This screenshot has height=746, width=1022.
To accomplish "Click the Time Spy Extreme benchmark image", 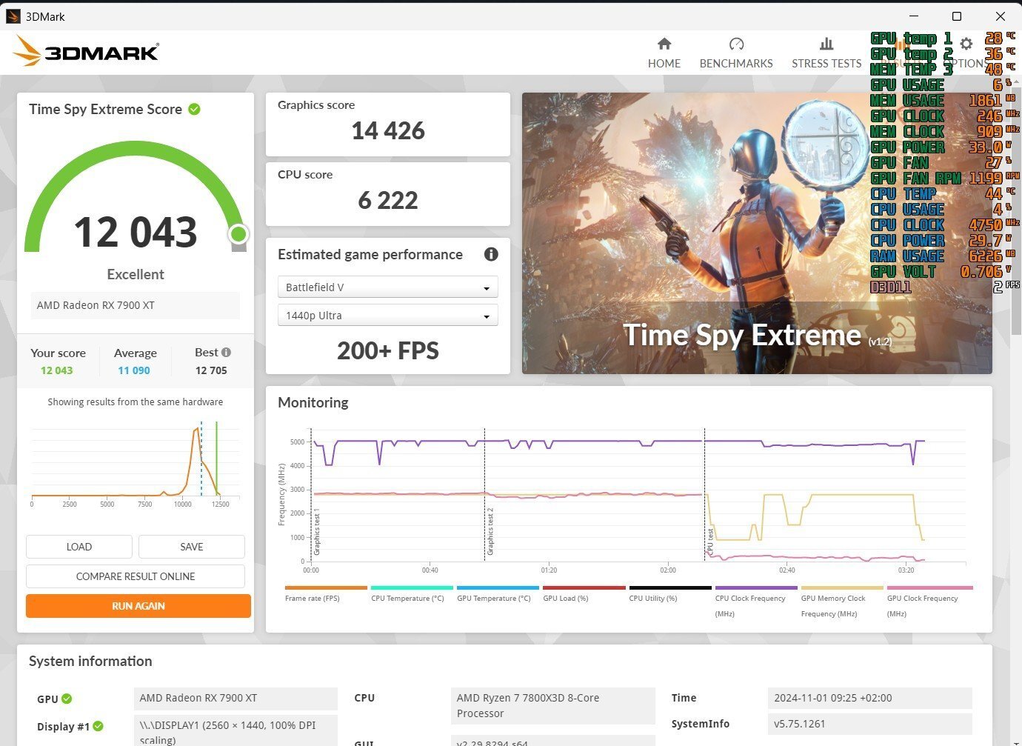I will tap(757, 233).
